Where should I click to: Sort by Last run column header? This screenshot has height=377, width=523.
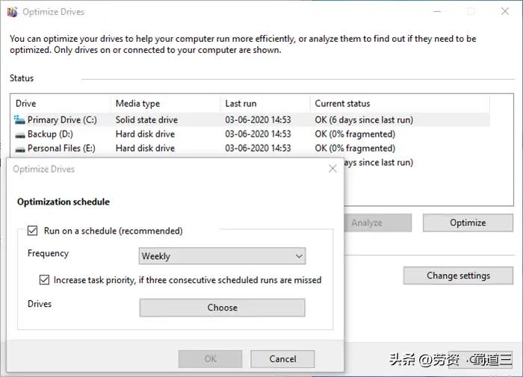tap(265, 103)
